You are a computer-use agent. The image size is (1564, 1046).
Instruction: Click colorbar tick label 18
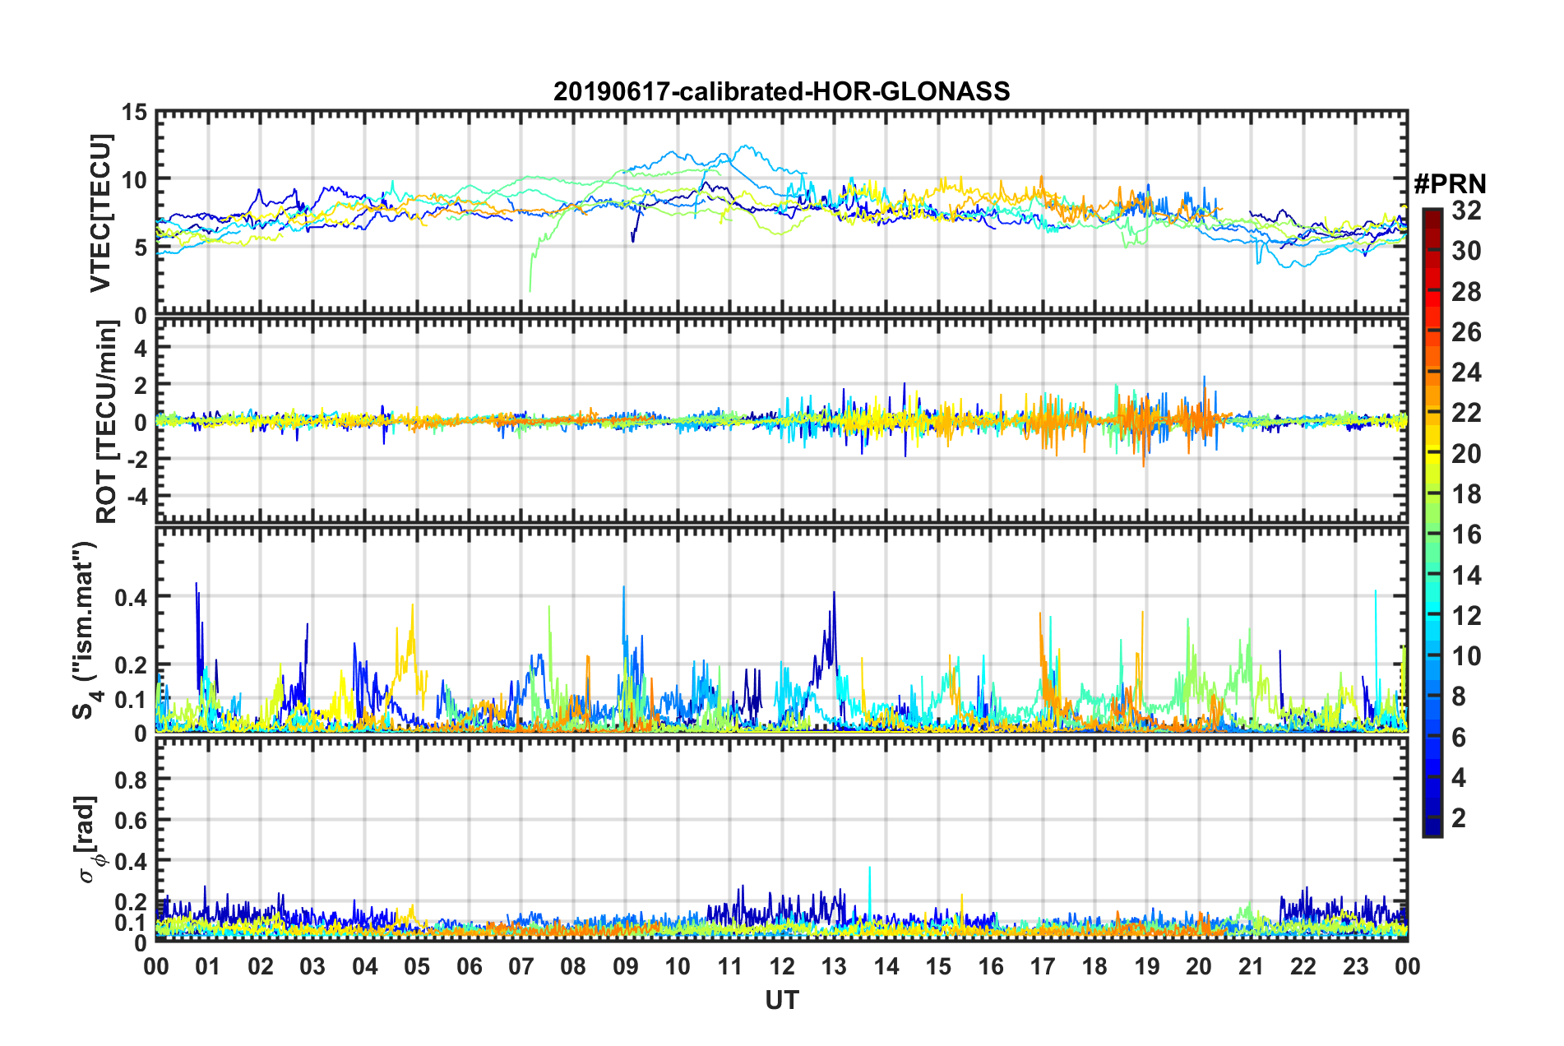(x=1466, y=494)
